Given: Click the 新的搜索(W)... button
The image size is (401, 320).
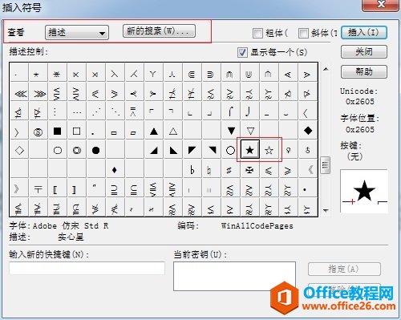Looking at the screenshot, I should pyautogui.click(x=159, y=31).
